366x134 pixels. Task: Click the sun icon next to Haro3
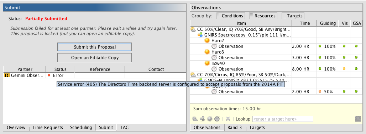pyautogui.click(x=207, y=52)
